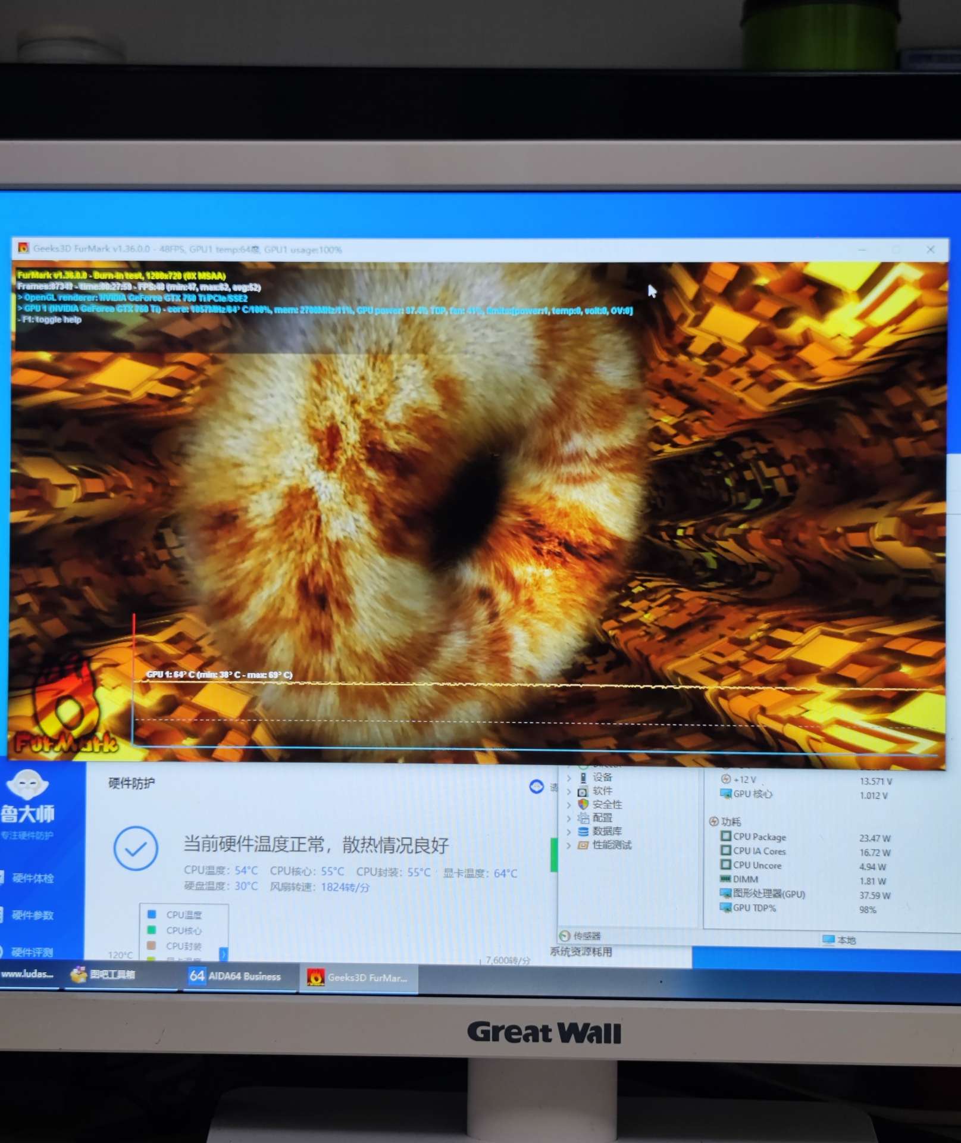
Task: Select the 安全性 shield icon in AIDA64 tree
Action: (x=583, y=804)
